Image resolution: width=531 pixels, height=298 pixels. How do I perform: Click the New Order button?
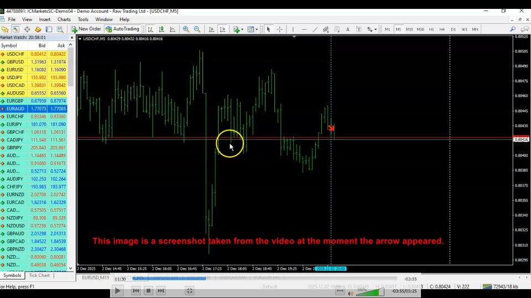point(86,29)
